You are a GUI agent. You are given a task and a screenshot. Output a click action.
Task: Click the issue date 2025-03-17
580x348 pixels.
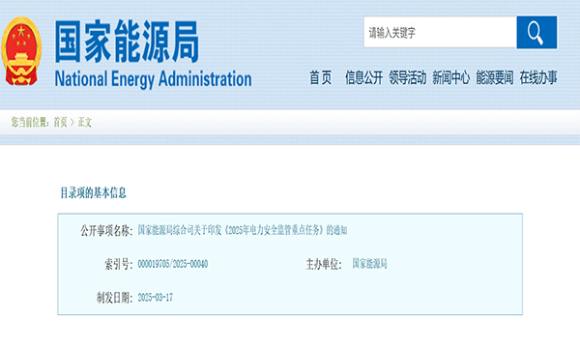(156, 298)
